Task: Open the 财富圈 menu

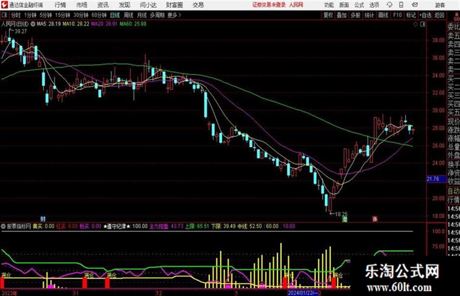Action: [x=174, y=5]
